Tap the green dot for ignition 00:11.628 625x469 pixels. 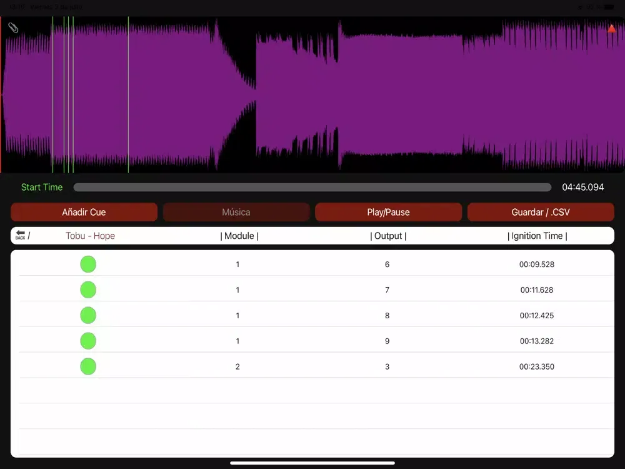[88, 290]
